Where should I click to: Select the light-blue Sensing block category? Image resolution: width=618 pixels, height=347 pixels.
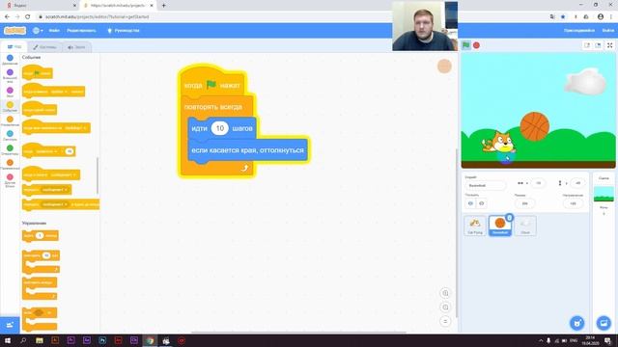[10, 136]
